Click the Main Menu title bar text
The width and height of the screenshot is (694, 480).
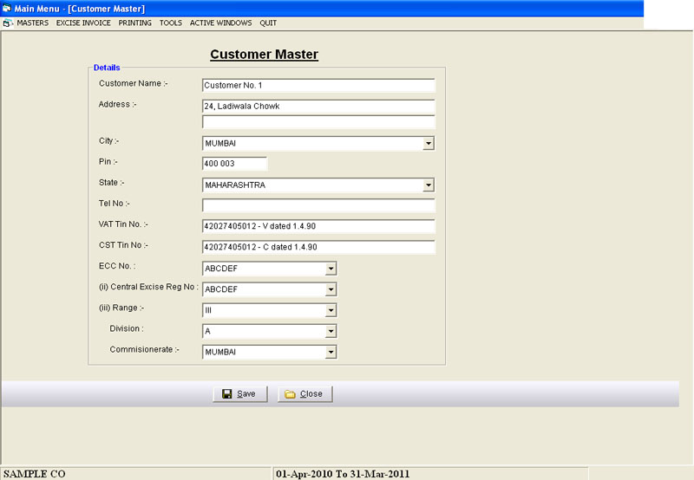point(80,9)
